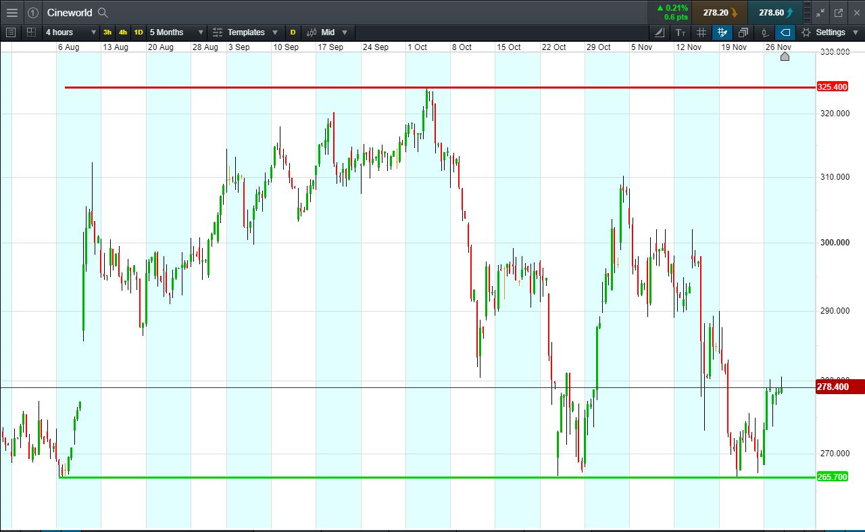Expand the Settings dropdown arrow
Image resolution: width=865 pixels, height=532 pixels.
(856, 32)
